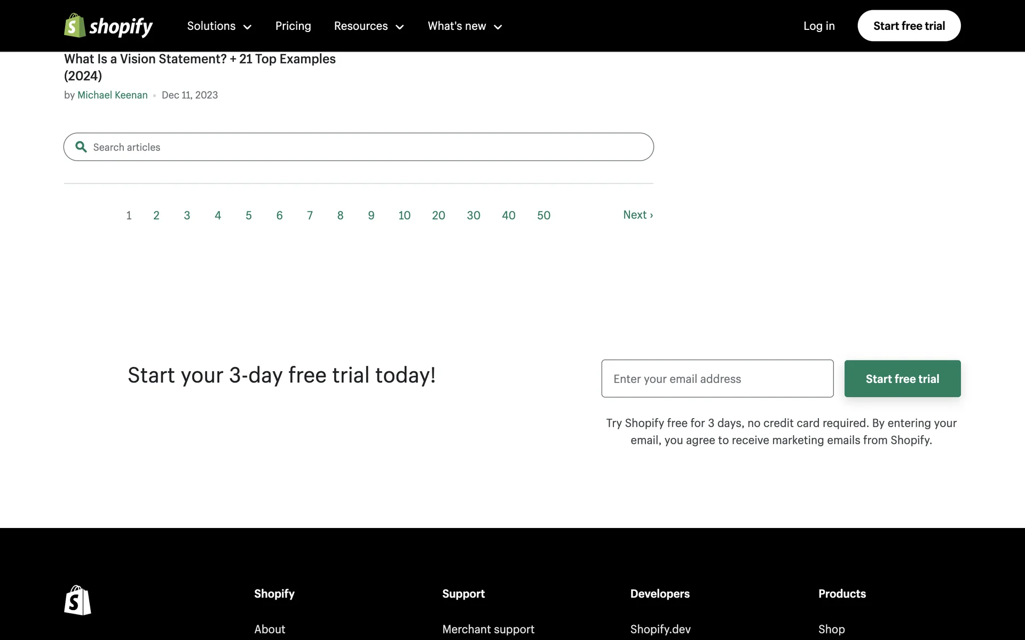Screen dimensions: 1025x640
Task: Expand the Solutions dropdown menu
Action: [x=219, y=26]
